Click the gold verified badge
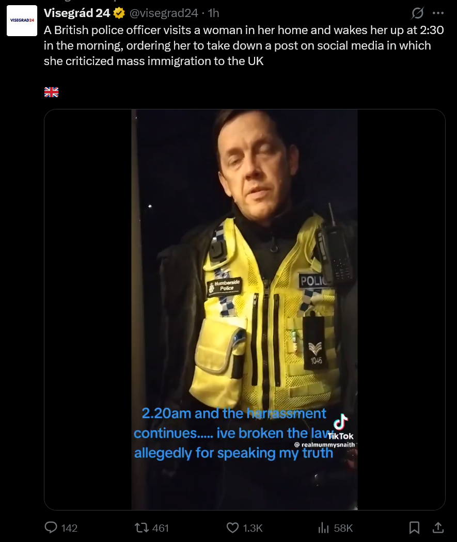The height and width of the screenshot is (542, 457). tap(119, 13)
